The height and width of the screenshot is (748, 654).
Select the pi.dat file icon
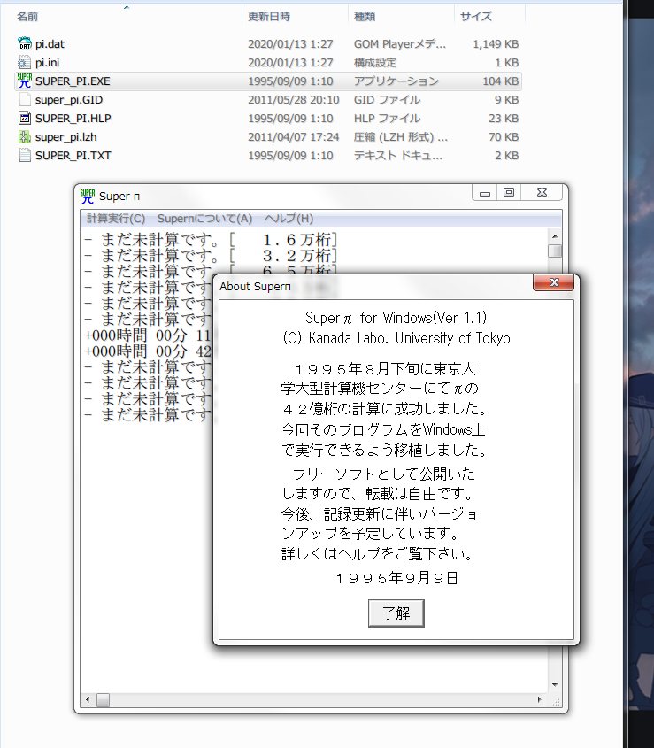25,43
